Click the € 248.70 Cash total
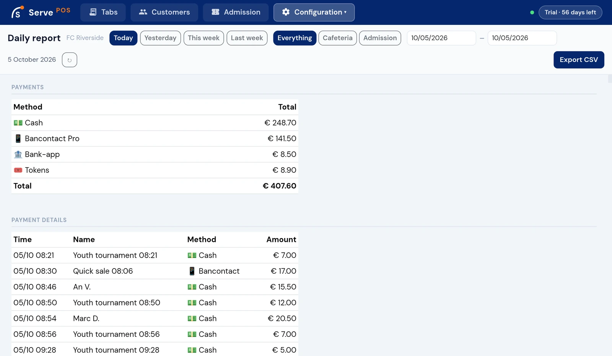This screenshot has height=356, width=612. click(280, 123)
